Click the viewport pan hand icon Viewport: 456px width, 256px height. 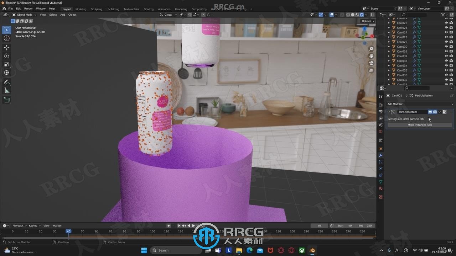pos(371,56)
